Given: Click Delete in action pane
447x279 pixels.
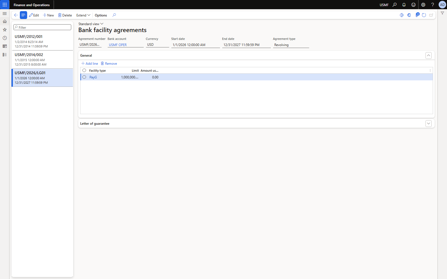Looking at the screenshot, I should pos(65,15).
